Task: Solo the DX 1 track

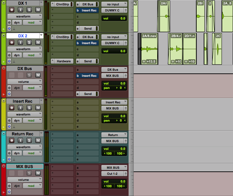Action: click(29, 10)
